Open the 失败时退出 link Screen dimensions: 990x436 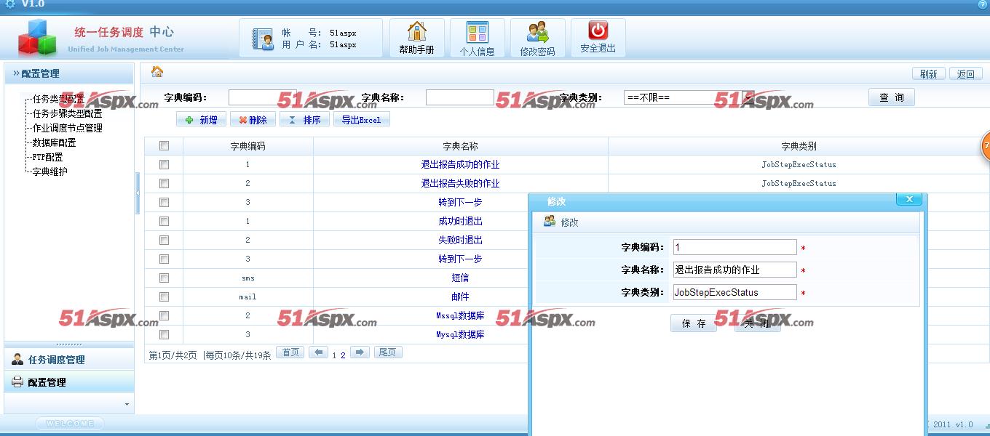point(460,241)
